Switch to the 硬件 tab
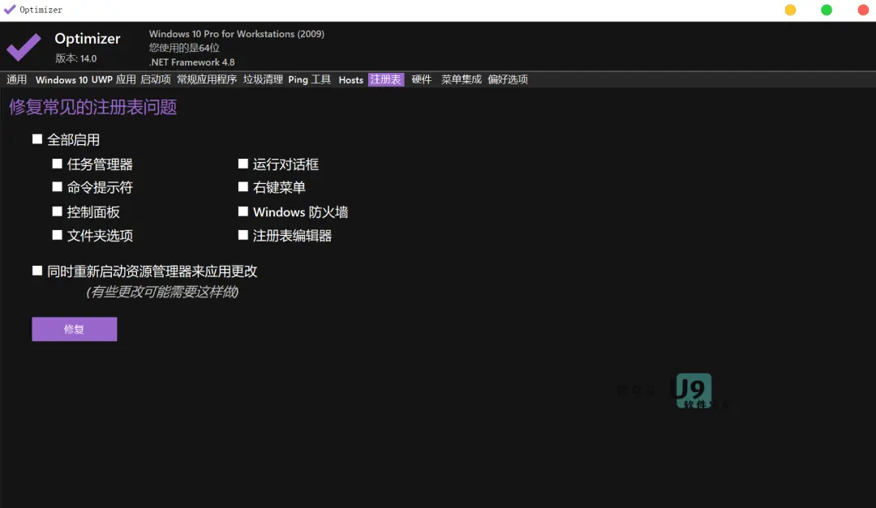This screenshot has height=508, width=876. [422, 79]
